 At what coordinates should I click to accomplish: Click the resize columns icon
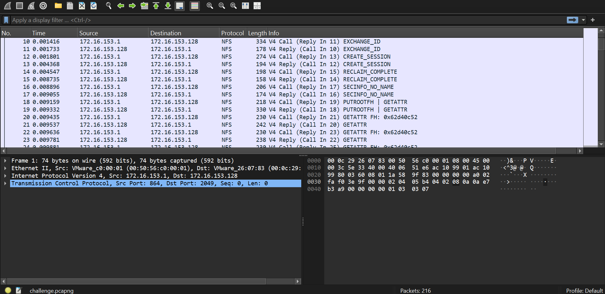click(x=257, y=6)
